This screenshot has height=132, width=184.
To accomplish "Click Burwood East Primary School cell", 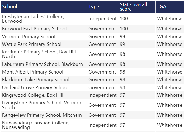I will pyautogui.click(x=34, y=29).
